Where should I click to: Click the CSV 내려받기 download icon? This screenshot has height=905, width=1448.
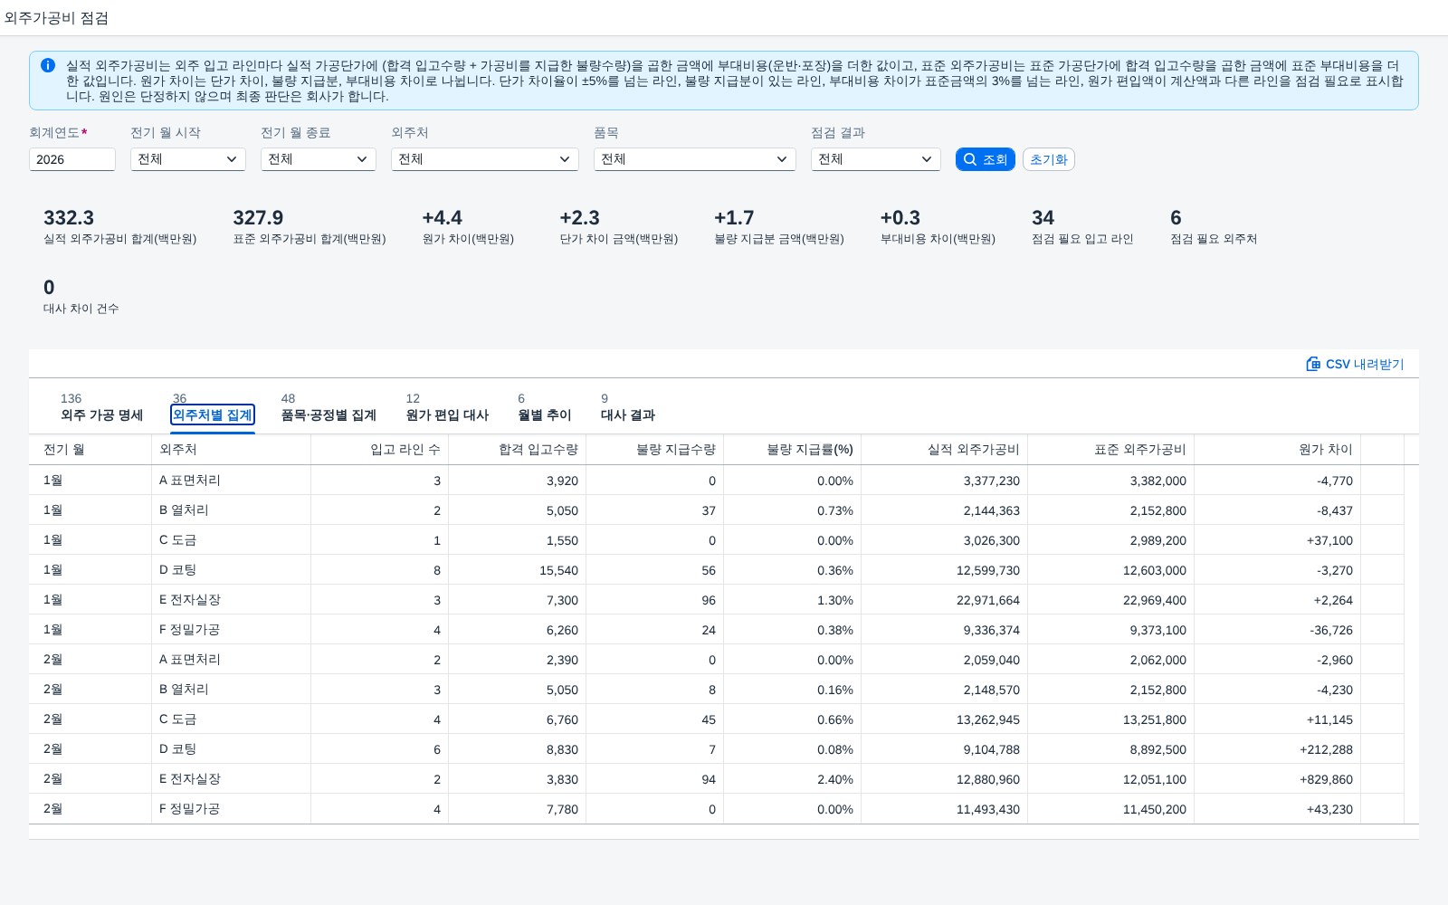(1313, 364)
